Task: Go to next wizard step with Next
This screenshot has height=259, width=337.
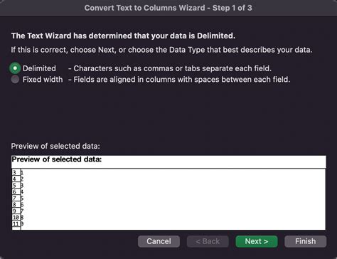Action: 257,241
